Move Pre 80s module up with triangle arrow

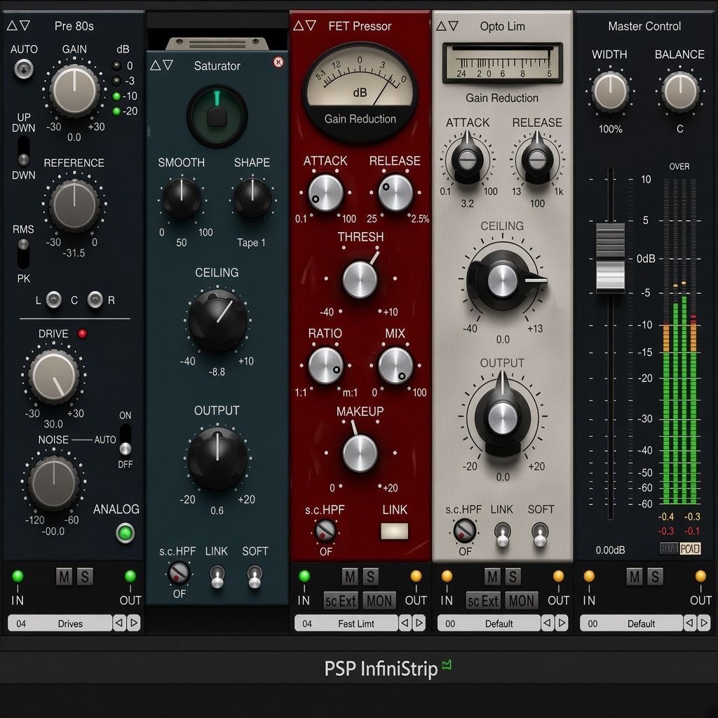(x=12, y=26)
